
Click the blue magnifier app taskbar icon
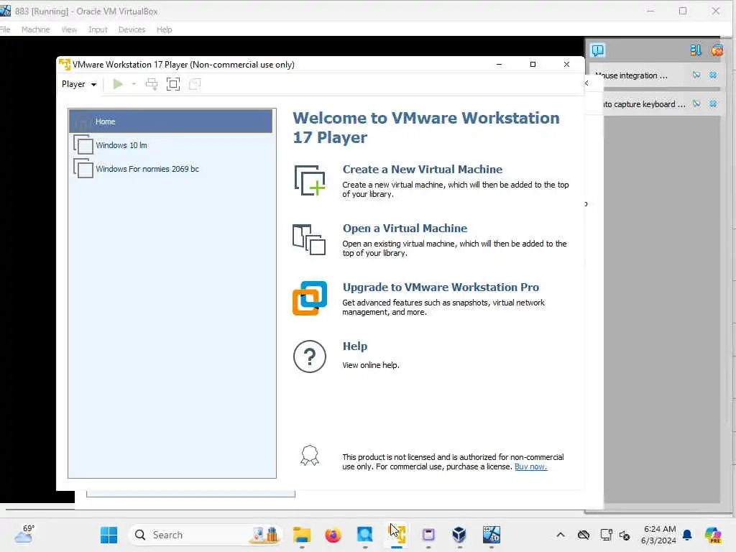coord(364,535)
